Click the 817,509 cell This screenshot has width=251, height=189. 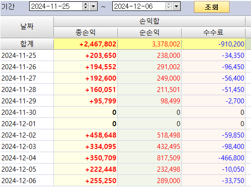click(x=149, y=158)
